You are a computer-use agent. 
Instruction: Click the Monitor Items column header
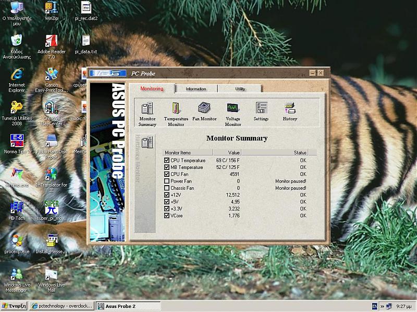tap(188, 152)
